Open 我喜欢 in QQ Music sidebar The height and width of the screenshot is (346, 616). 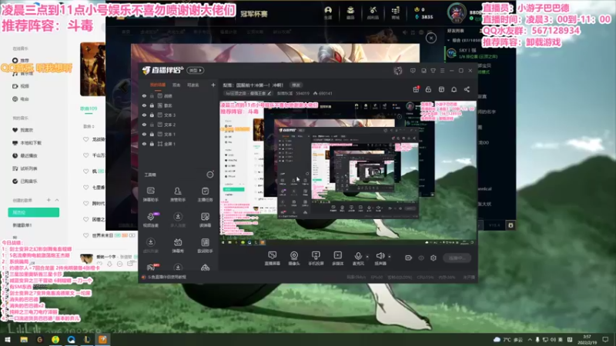23,130
